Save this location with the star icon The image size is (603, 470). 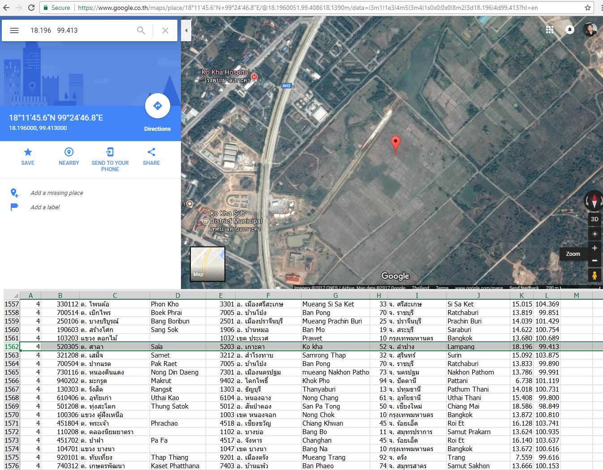coord(28,156)
